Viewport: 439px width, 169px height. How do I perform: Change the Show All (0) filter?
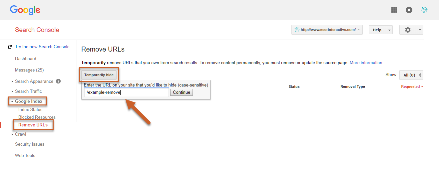coord(413,75)
